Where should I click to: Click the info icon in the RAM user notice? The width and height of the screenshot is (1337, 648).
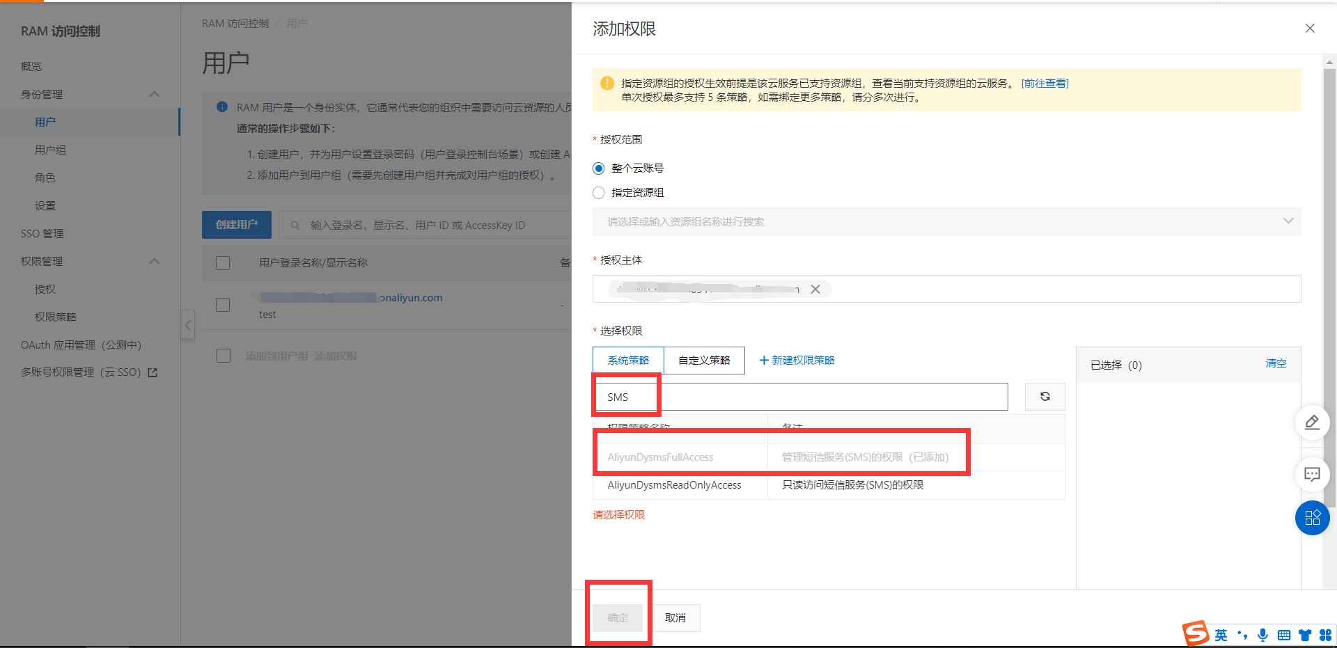[x=222, y=106]
